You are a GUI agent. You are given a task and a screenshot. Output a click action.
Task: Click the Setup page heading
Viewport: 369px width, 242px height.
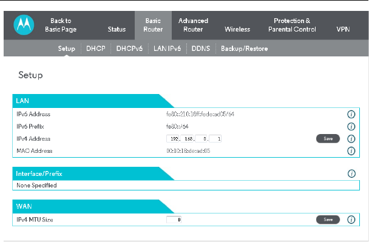point(30,75)
